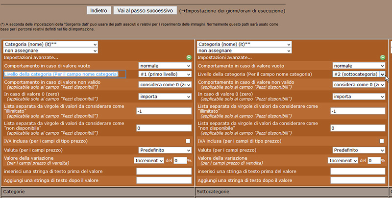This screenshot has height=198, width=392.
Task: Click the Indietro button
Action: click(x=99, y=10)
